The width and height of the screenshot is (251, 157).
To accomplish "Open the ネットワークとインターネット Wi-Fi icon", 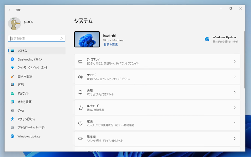I will [12, 68].
